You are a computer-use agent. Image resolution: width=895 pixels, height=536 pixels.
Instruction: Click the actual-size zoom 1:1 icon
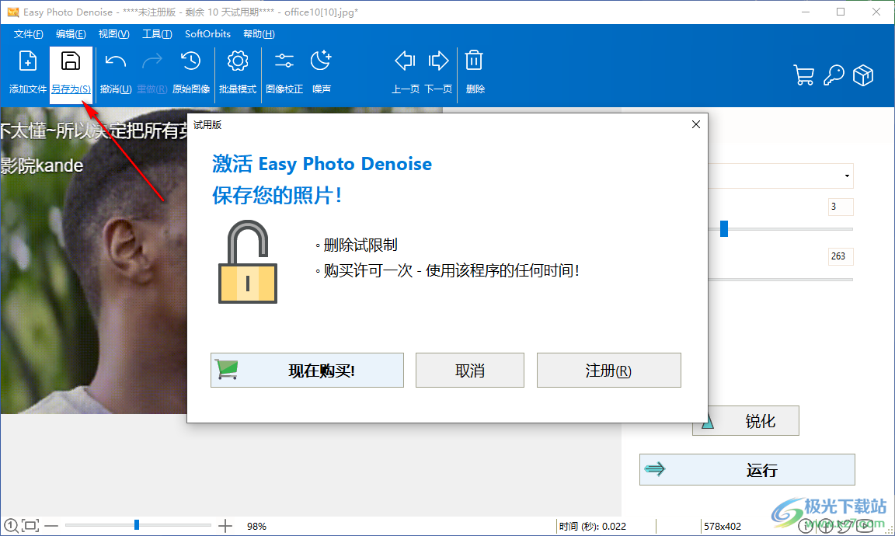(x=11, y=526)
